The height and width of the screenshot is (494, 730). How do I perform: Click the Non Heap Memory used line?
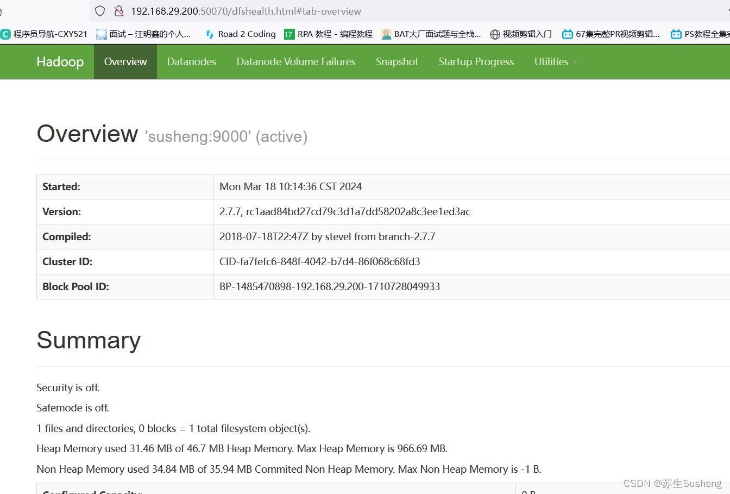(x=289, y=469)
